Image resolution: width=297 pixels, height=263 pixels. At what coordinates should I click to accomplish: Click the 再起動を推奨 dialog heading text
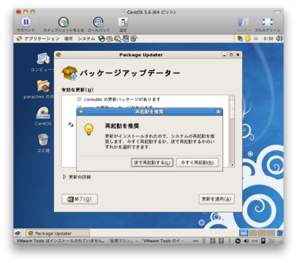[122, 126]
